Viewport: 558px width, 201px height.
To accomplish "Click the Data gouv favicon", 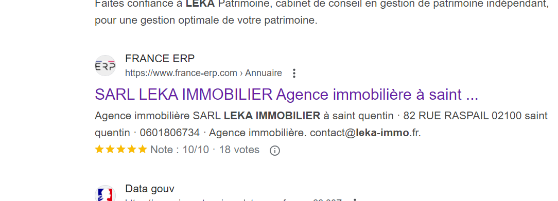I will click(106, 193).
